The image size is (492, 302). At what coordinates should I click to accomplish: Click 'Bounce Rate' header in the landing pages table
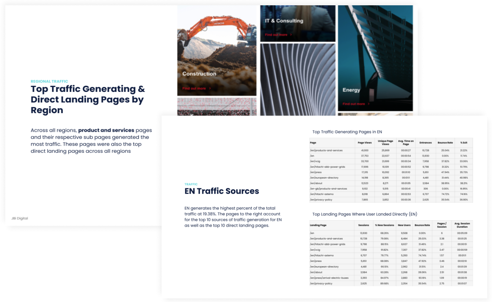click(422, 225)
